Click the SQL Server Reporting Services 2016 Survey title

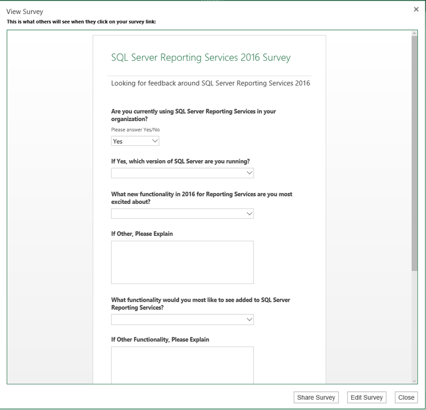201,58
